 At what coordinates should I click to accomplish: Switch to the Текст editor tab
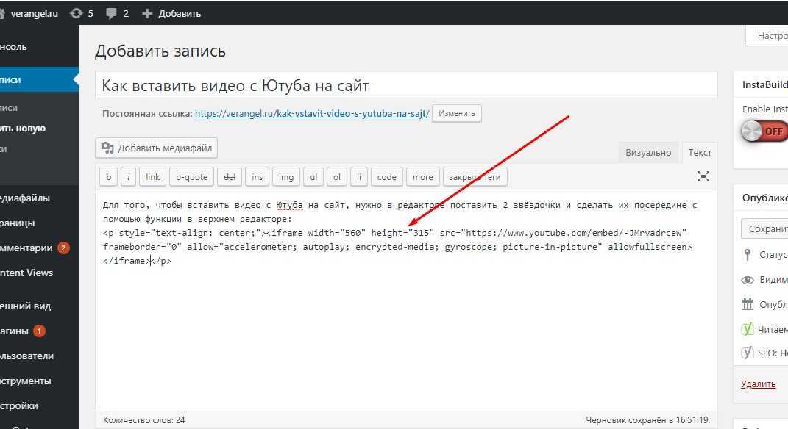coord(700,152)
